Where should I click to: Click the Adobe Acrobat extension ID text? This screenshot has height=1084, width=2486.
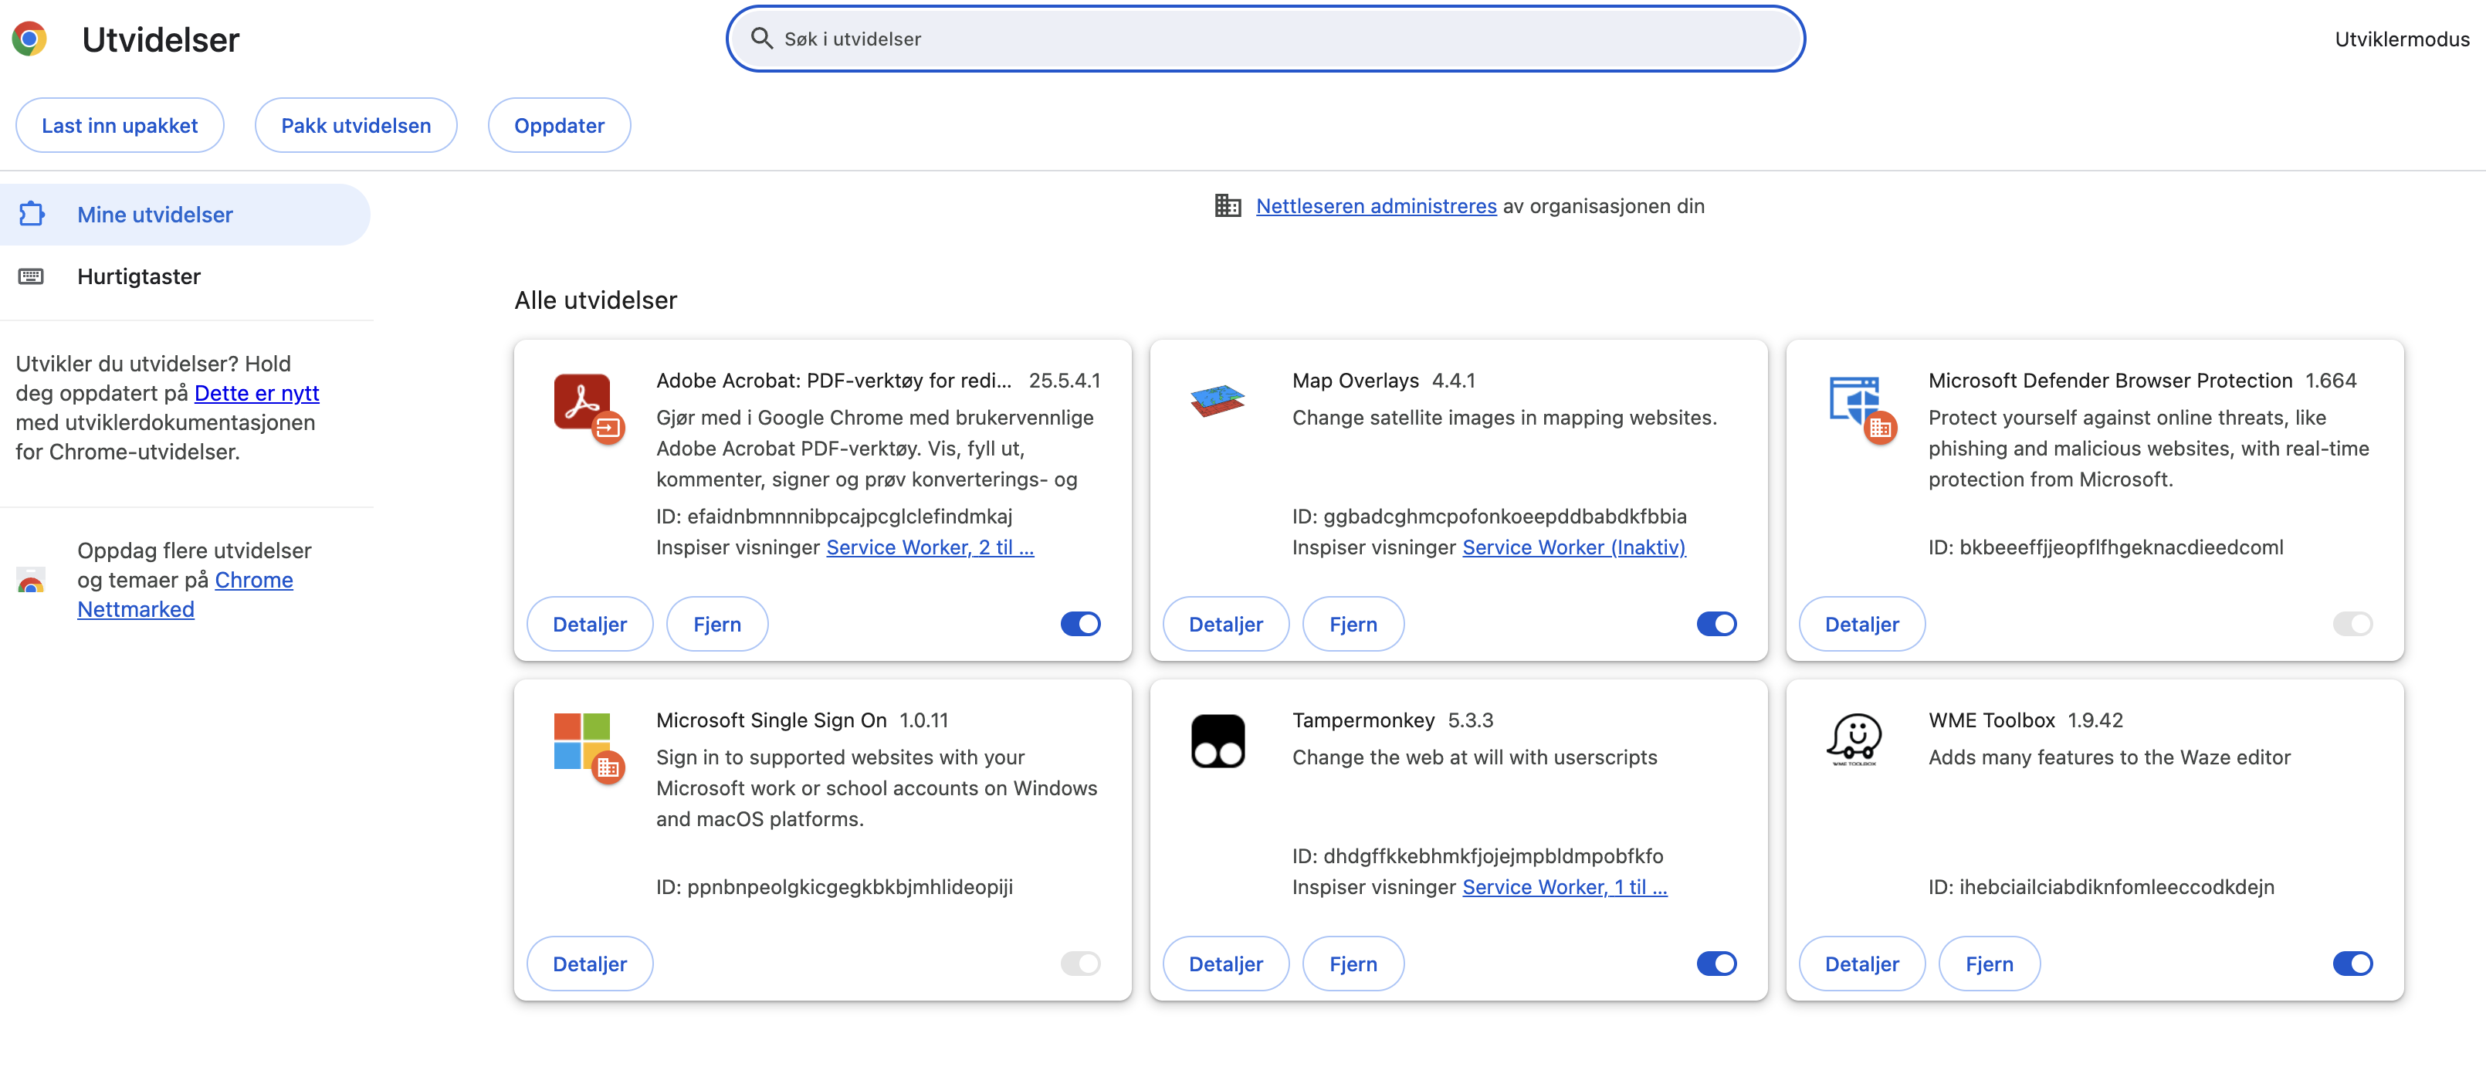[834, 517]
